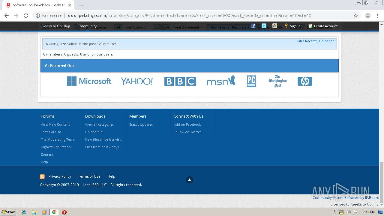The height and width of the screenshot is (216, 384).
Task: Click the Forums footer heading
Action: tap(48, 116)
